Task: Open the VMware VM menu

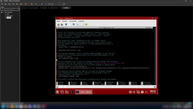Action: (x=13, y=4)
